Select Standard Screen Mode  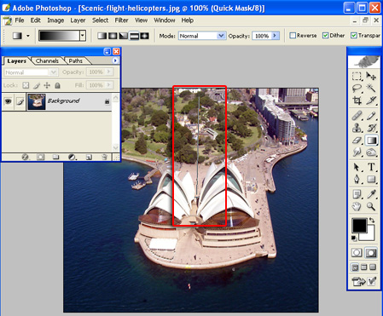355,267
